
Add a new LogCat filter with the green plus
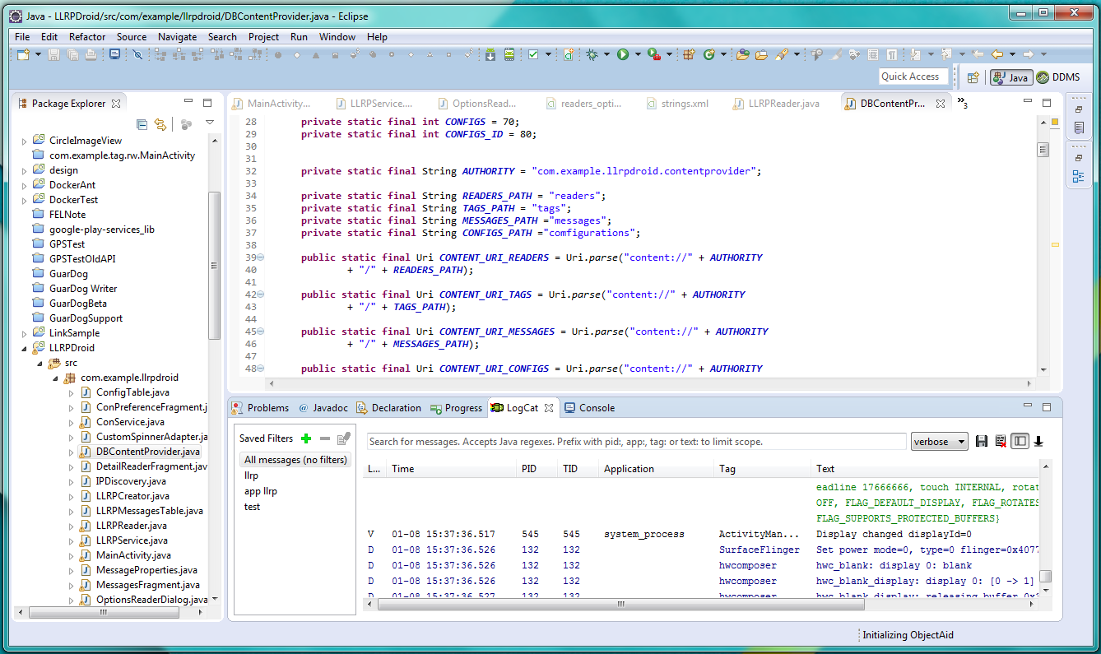point(306,438)
